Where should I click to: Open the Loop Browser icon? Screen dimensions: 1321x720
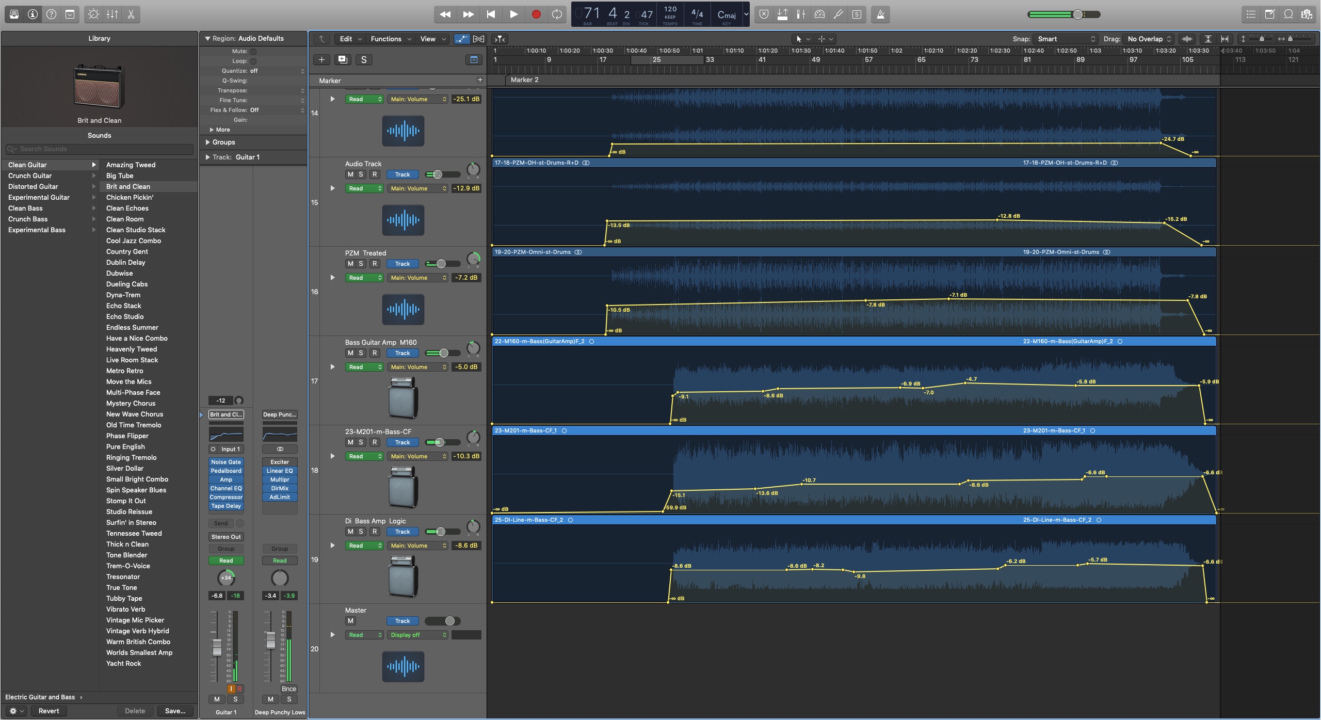1288,14
